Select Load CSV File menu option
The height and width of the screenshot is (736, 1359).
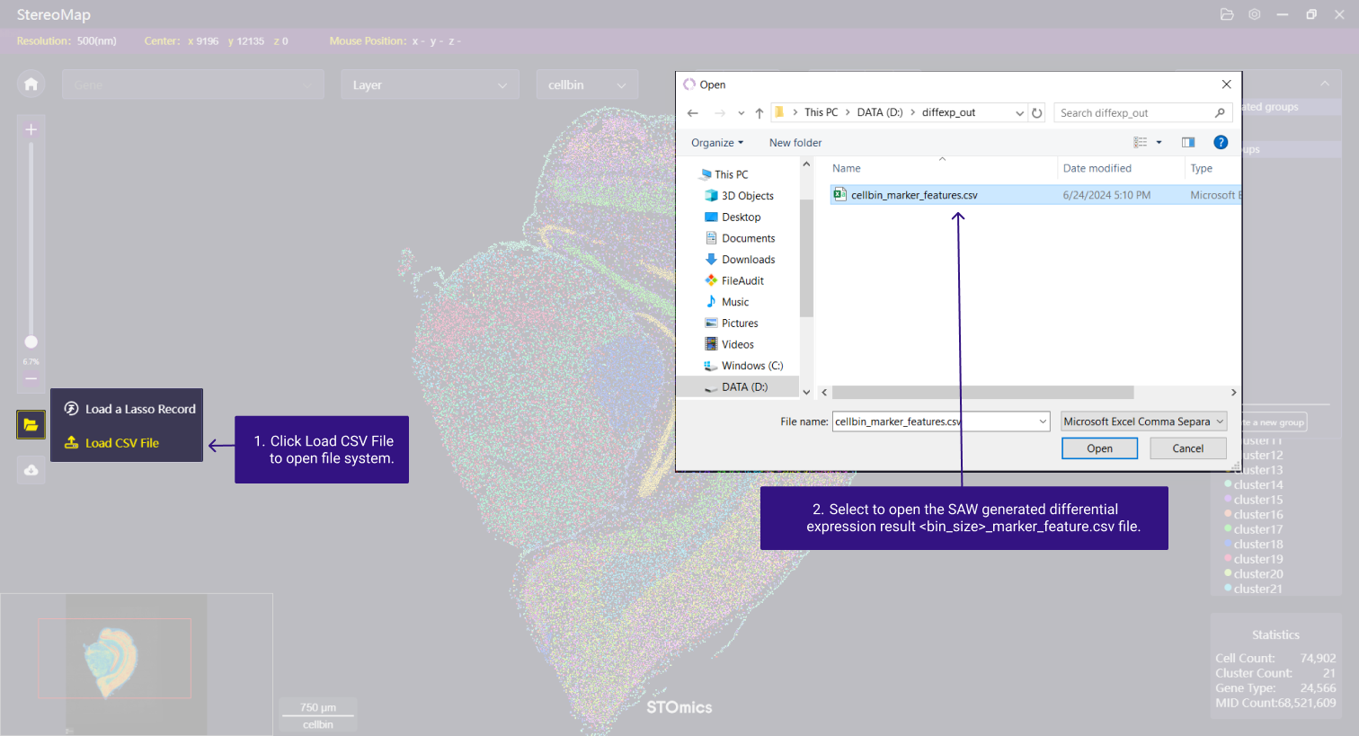click(x=121, y=443)
